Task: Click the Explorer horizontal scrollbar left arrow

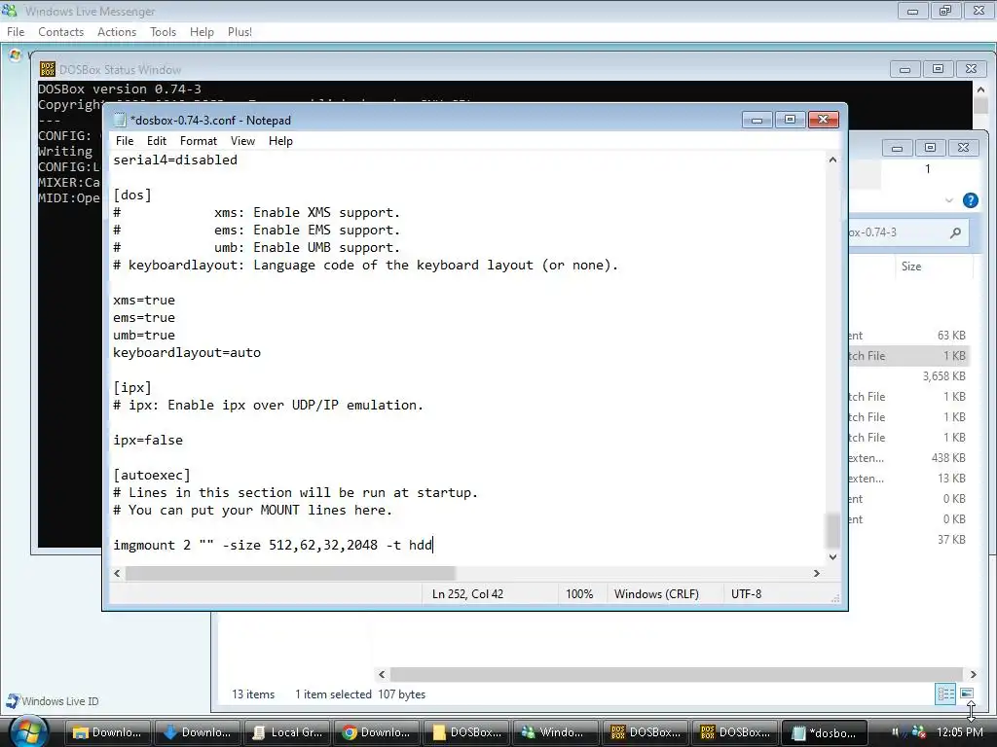Action: point(382,674)
